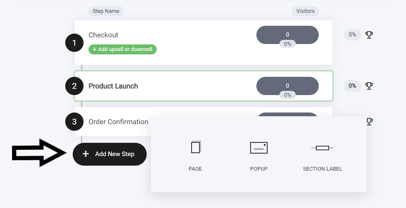The height and width of the screenshot is (208, 406).
Task: Click Checkout visitors count pill
Action: click(288, 35)
